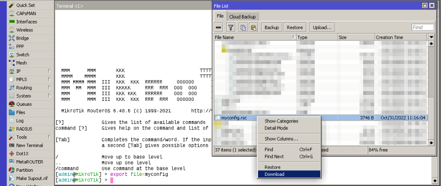The width and height of the screenshot is (441, 186).
Task: Expand the Tools submenu
Action: pos(49,137)
